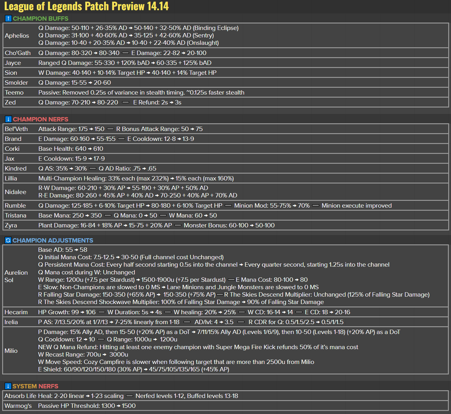Click the down arrow icon beside System Nerfs
The height and width of the screenshot is (414, 451).
(x=8, y=386)
